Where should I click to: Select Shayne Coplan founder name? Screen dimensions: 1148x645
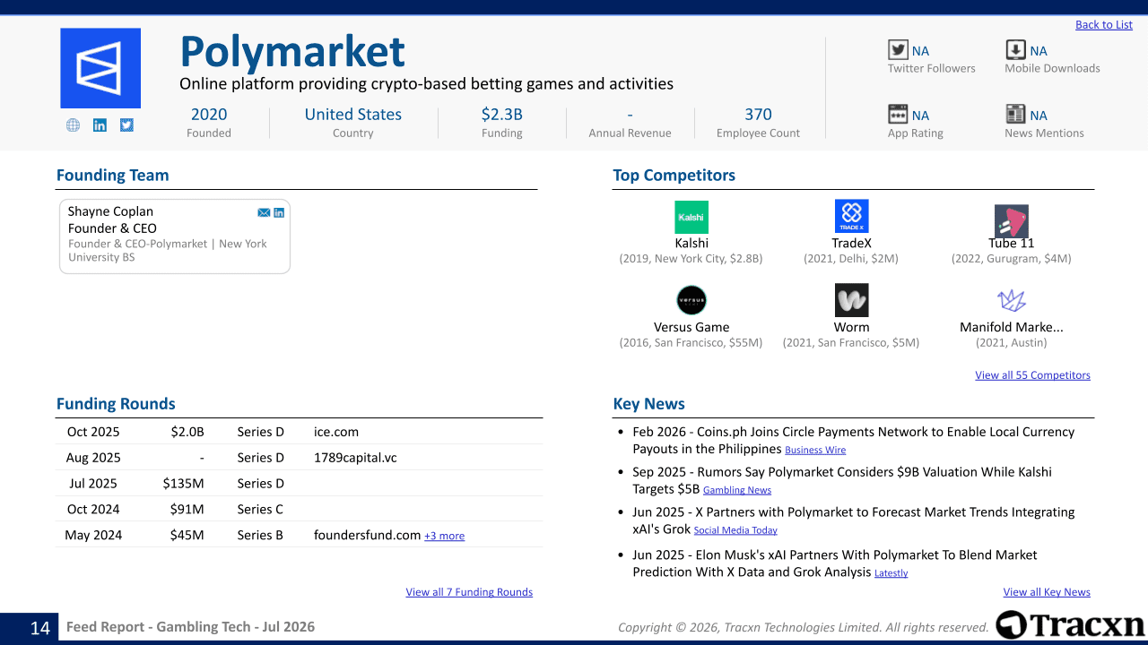[x=110, y=211]
